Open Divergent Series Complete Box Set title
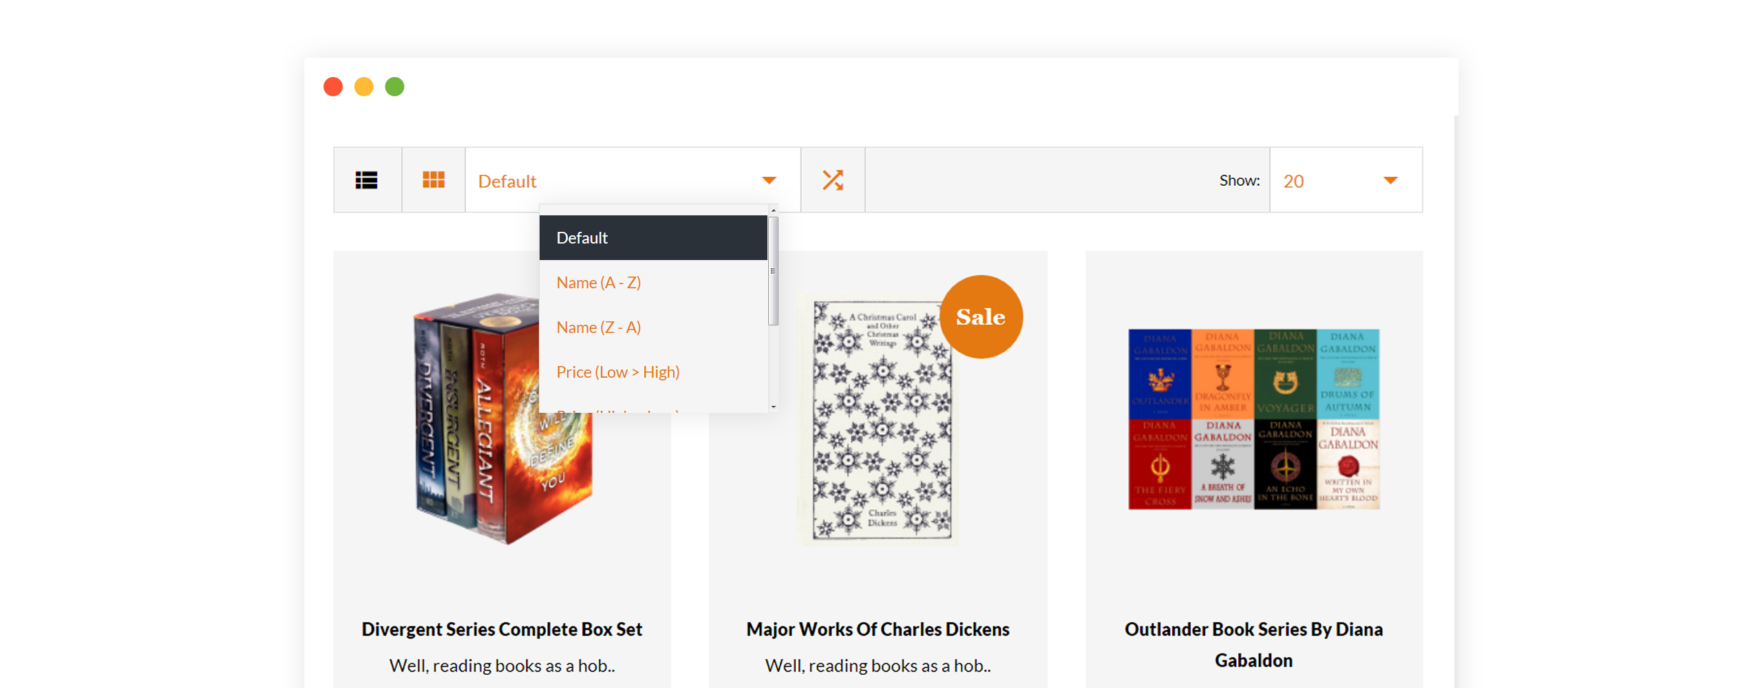The width and height of the screenshot is (1762, 688). [x=502, y=629]
